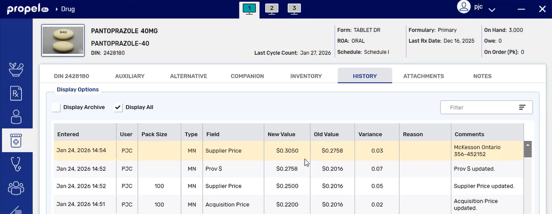Screen dimensions: 552x214
Task: Enable the Display Archive checkbox
Action: coord(56,107)
